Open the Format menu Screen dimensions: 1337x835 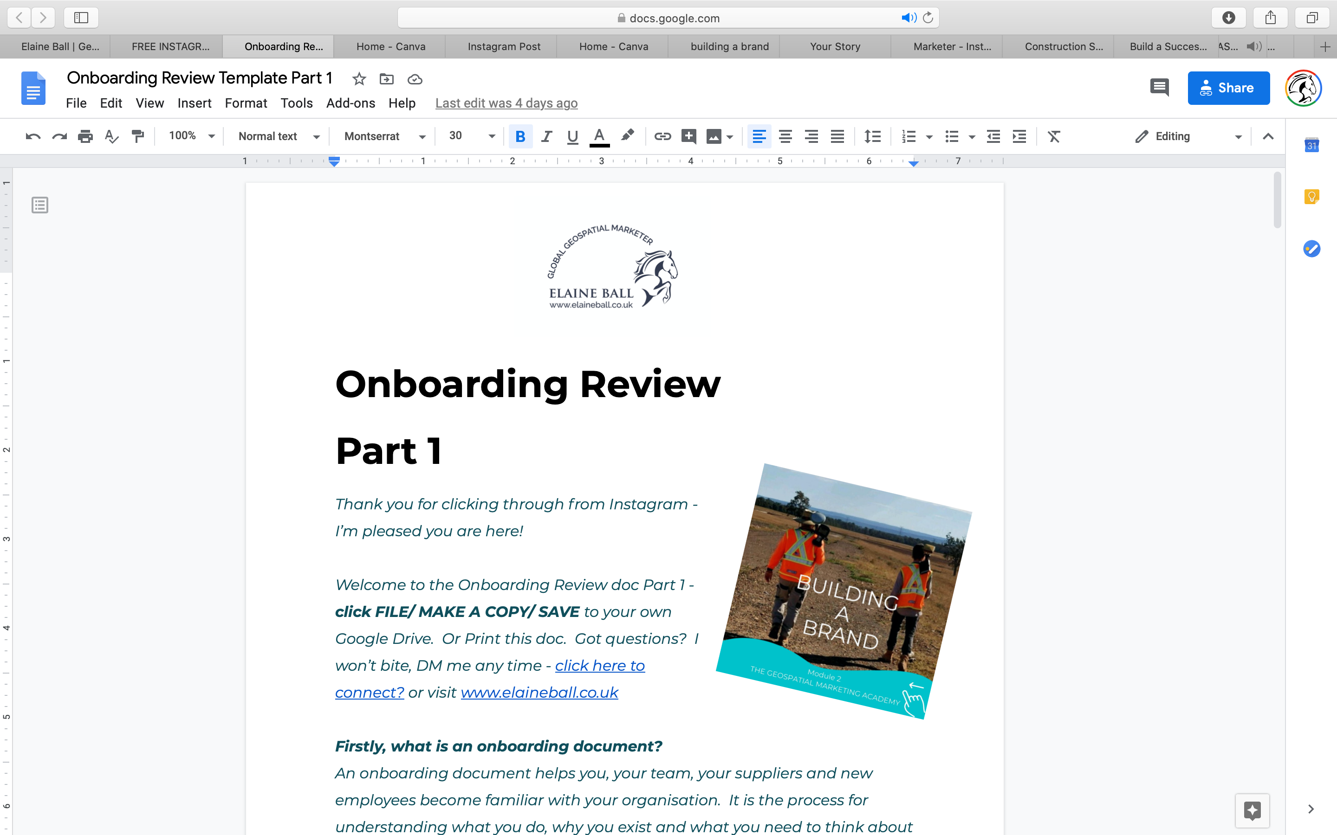click(x=246, y=103)
